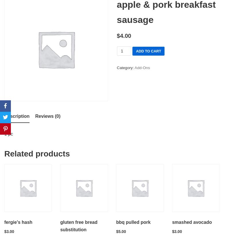Open the bbq pulled pork title link

(x=133, y=222)
